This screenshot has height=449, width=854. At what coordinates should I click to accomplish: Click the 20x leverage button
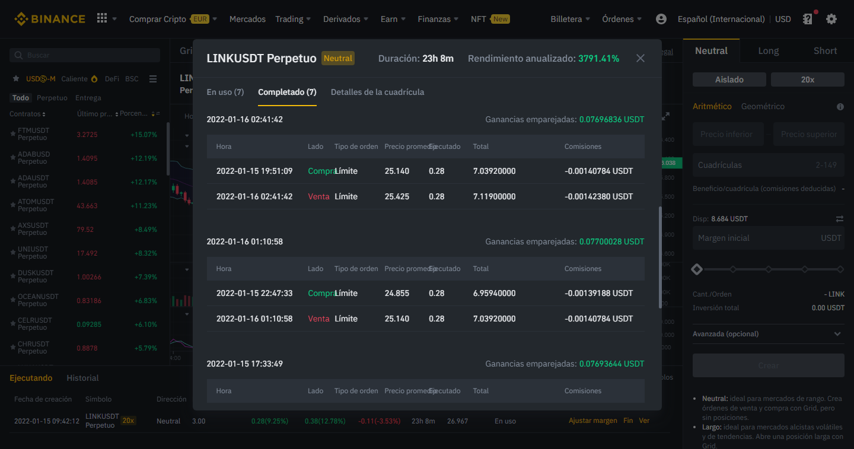(808, 79)
